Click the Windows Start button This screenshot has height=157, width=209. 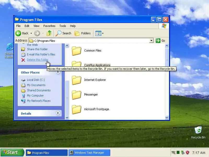click(12, 153)
